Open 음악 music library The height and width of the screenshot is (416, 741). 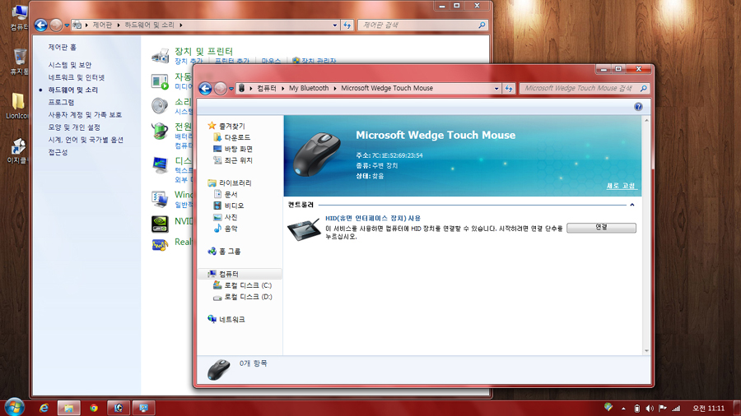click(x=231, y=229)
